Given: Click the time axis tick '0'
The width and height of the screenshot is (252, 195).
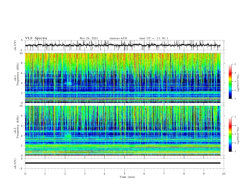Looking at the screenshot, I should click(25, 174).
